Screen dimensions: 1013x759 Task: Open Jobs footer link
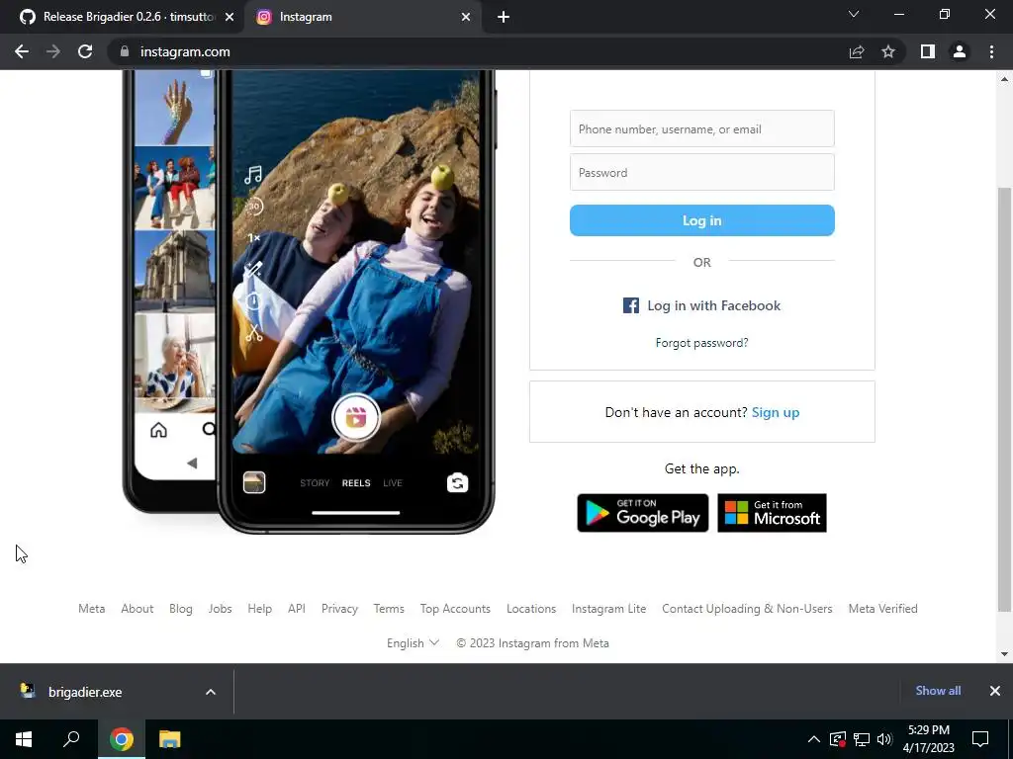pos(220,609)
